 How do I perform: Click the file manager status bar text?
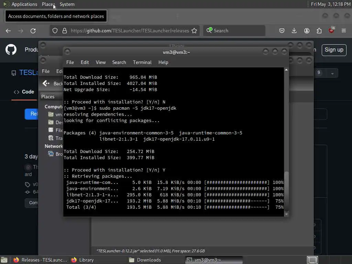pos(151,251)
